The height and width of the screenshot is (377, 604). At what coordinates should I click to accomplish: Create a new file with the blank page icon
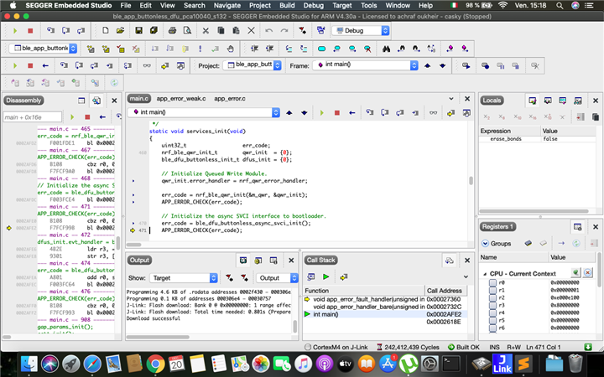coord(105,30)
